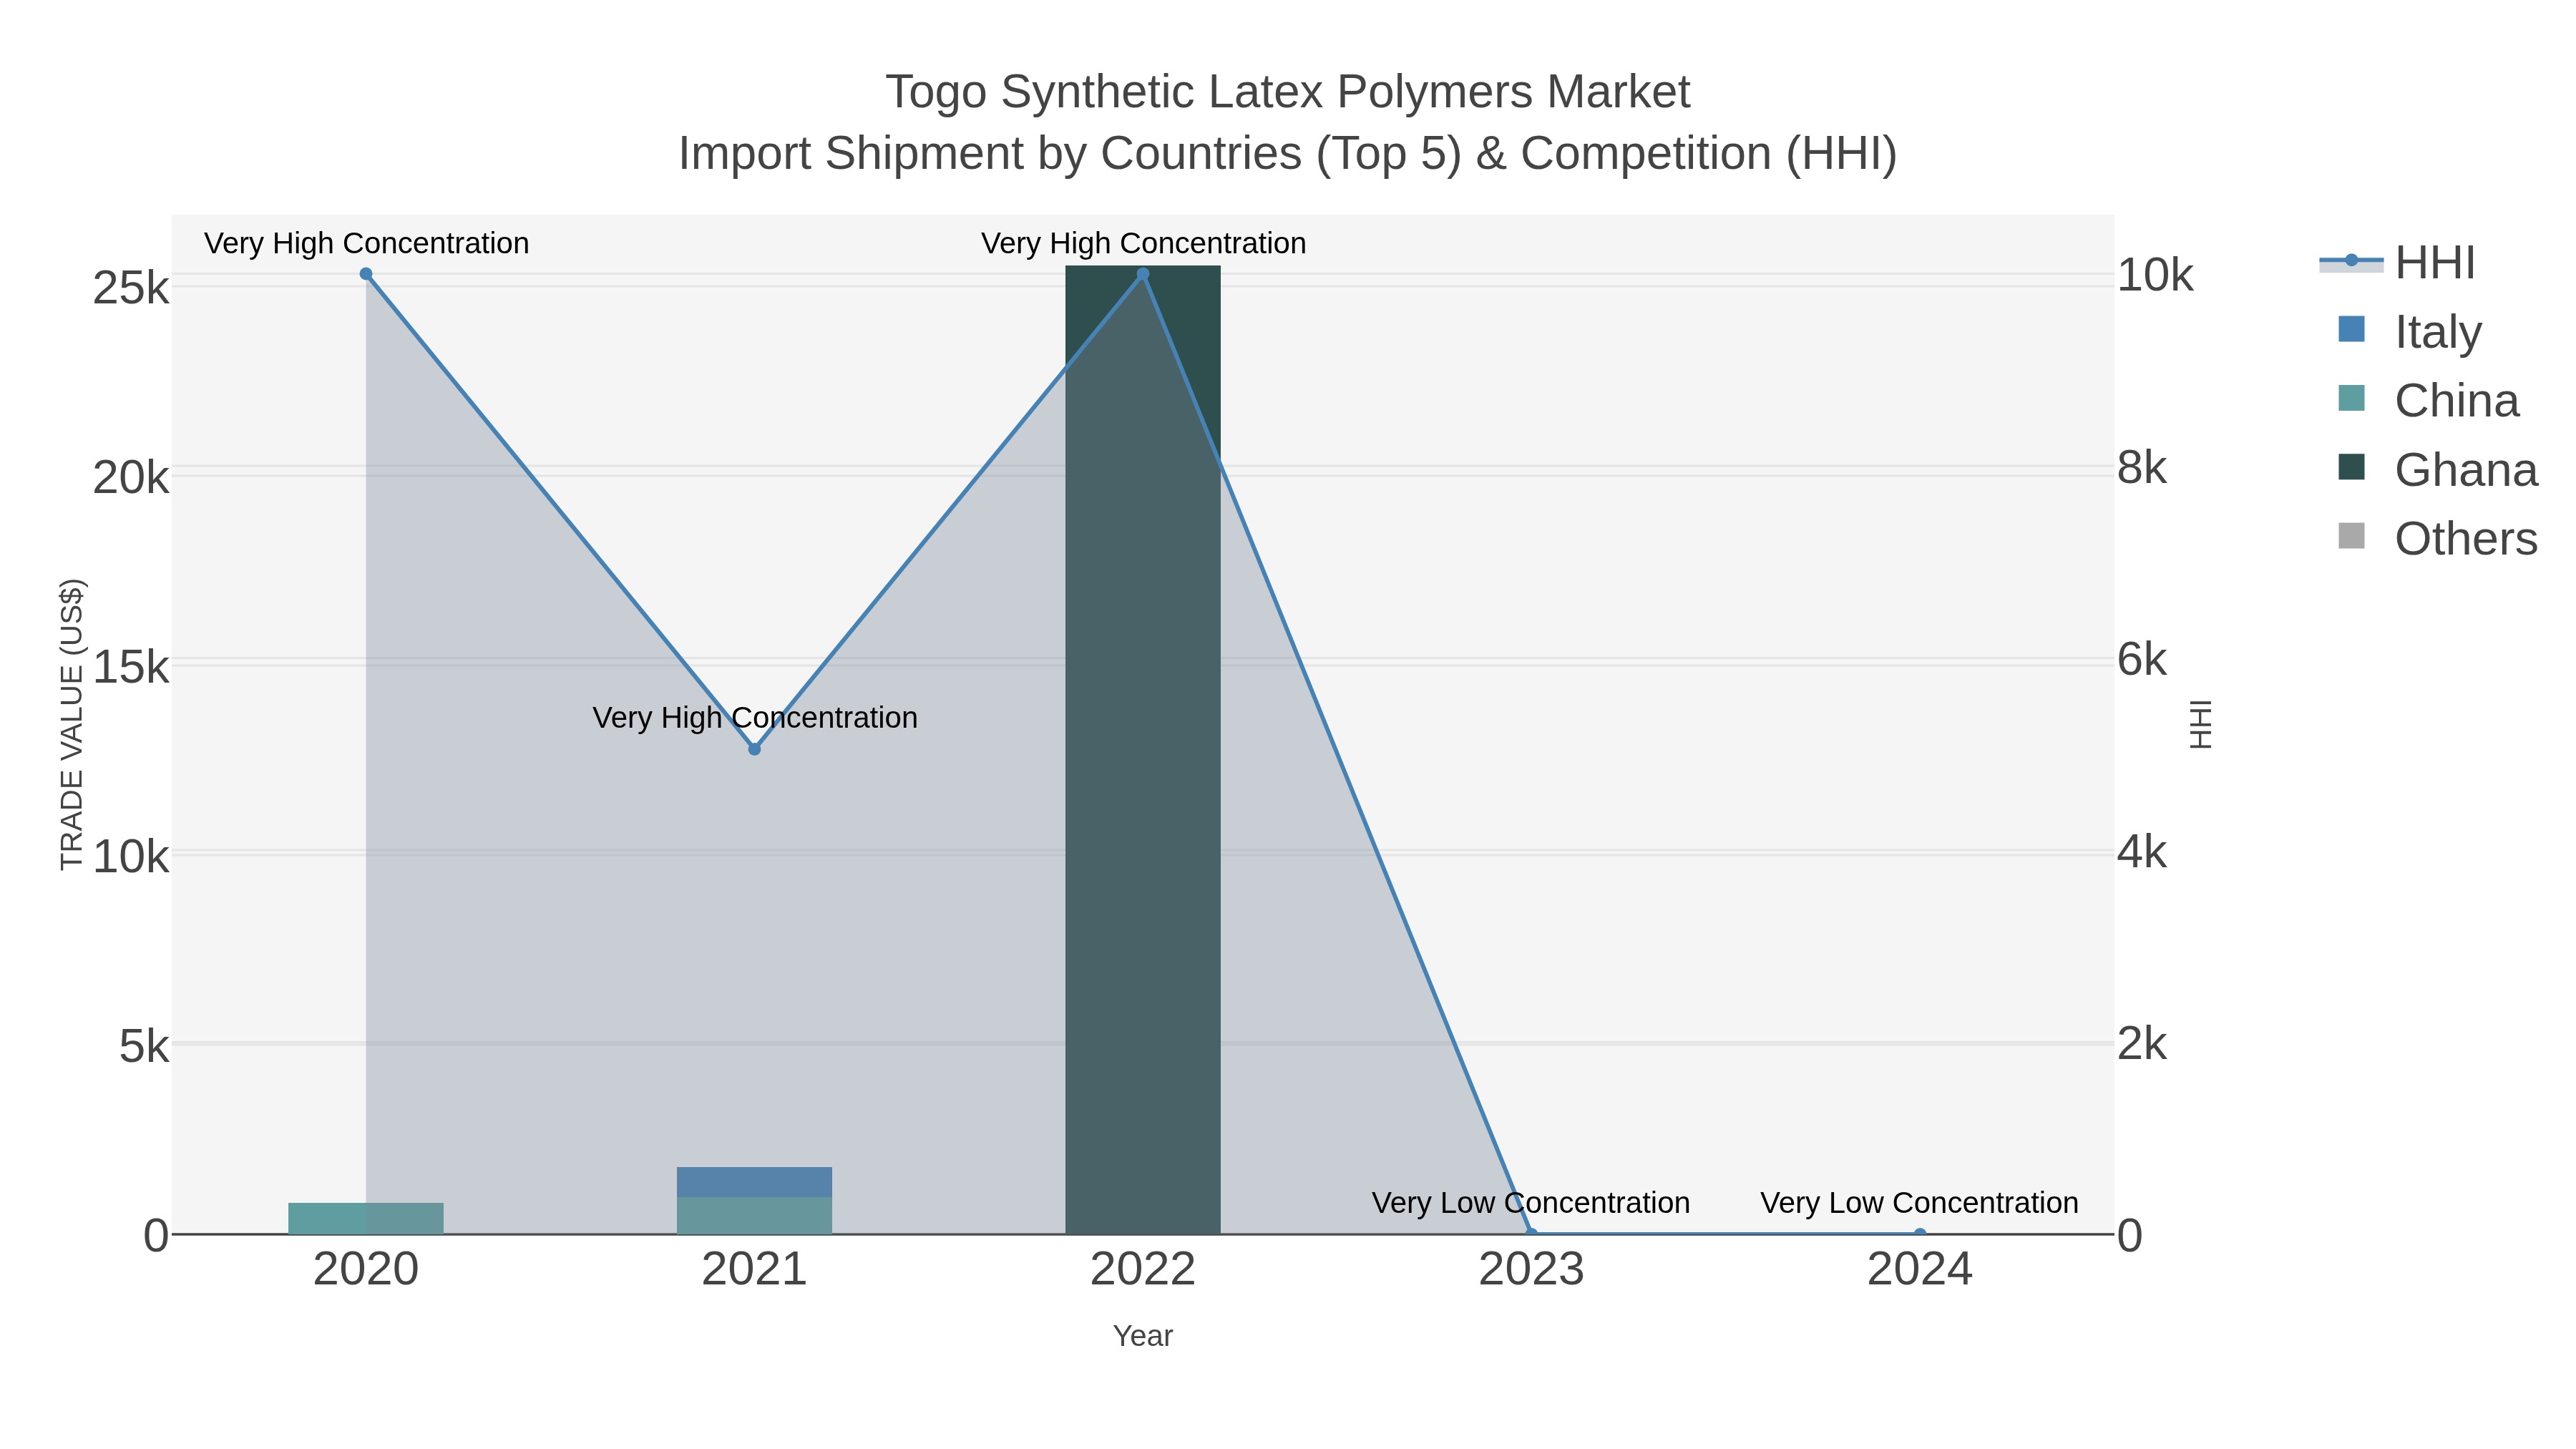Click the Import Shipment by Countries subtitle
Screen dimensions: 2576x1449
[x=1288, y=154]
